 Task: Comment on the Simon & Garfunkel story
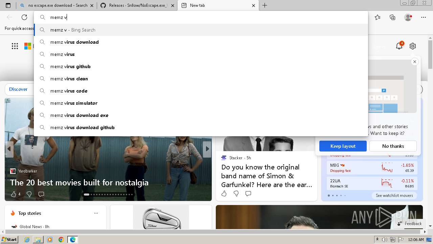tap(248, 194)
